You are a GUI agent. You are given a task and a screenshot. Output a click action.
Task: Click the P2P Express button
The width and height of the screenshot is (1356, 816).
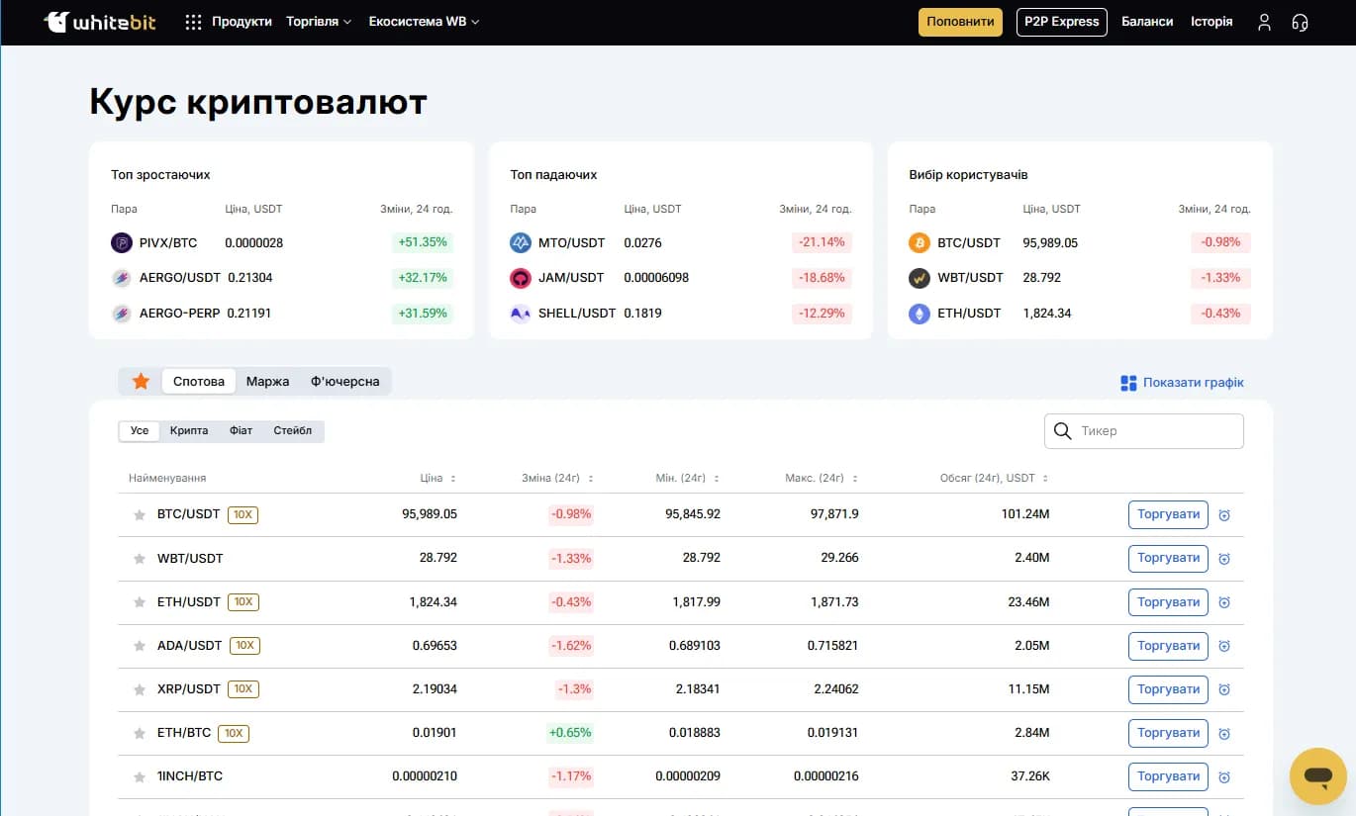click(x=1062, y=22)
